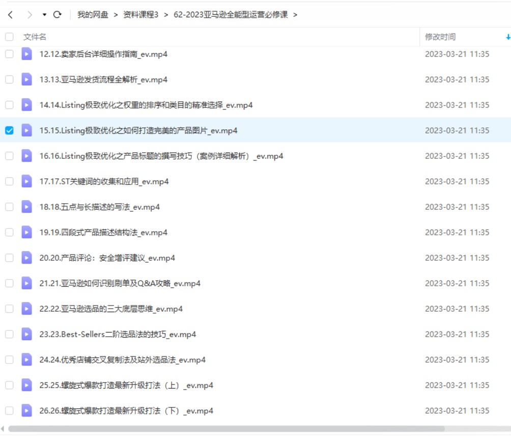Go back to previous folder
Viewport: 511px width, 441px height.
point(10,15)
